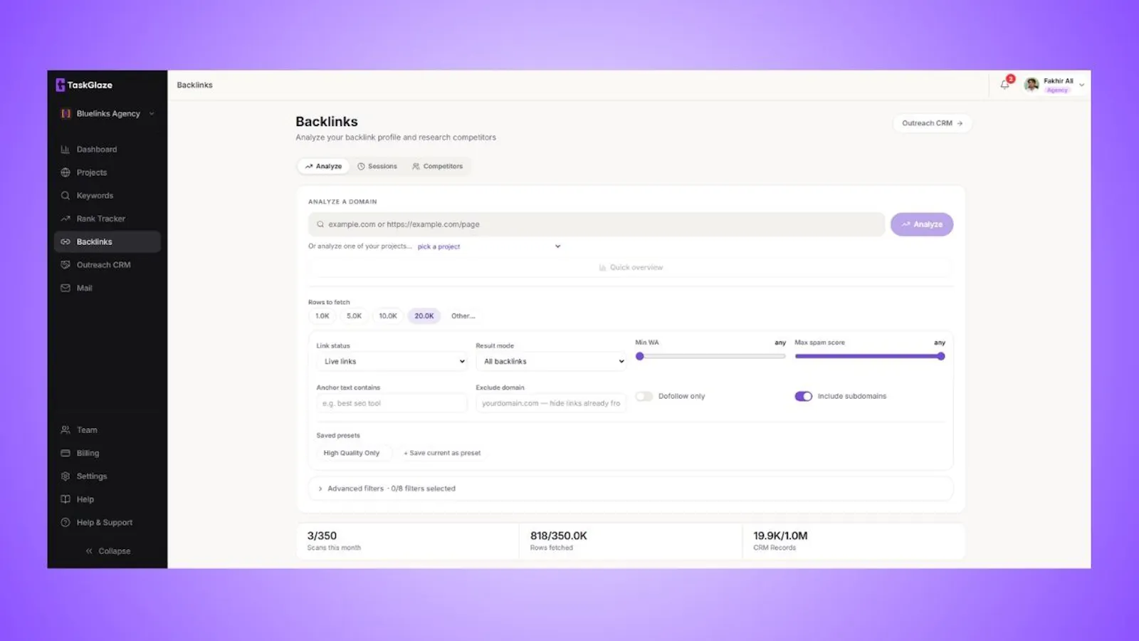This screenshot has height=641, width=1139.
Task: Switch to the Competitors tab
Action: point(437,167)
